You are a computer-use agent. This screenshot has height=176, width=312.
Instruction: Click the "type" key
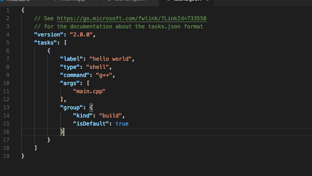tap(70, 67)
